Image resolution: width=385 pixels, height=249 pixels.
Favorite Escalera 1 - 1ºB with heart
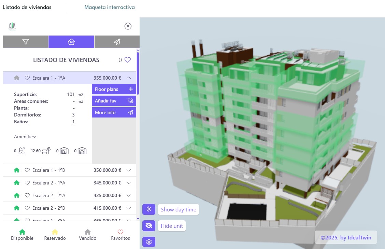[x=27, y=170]
